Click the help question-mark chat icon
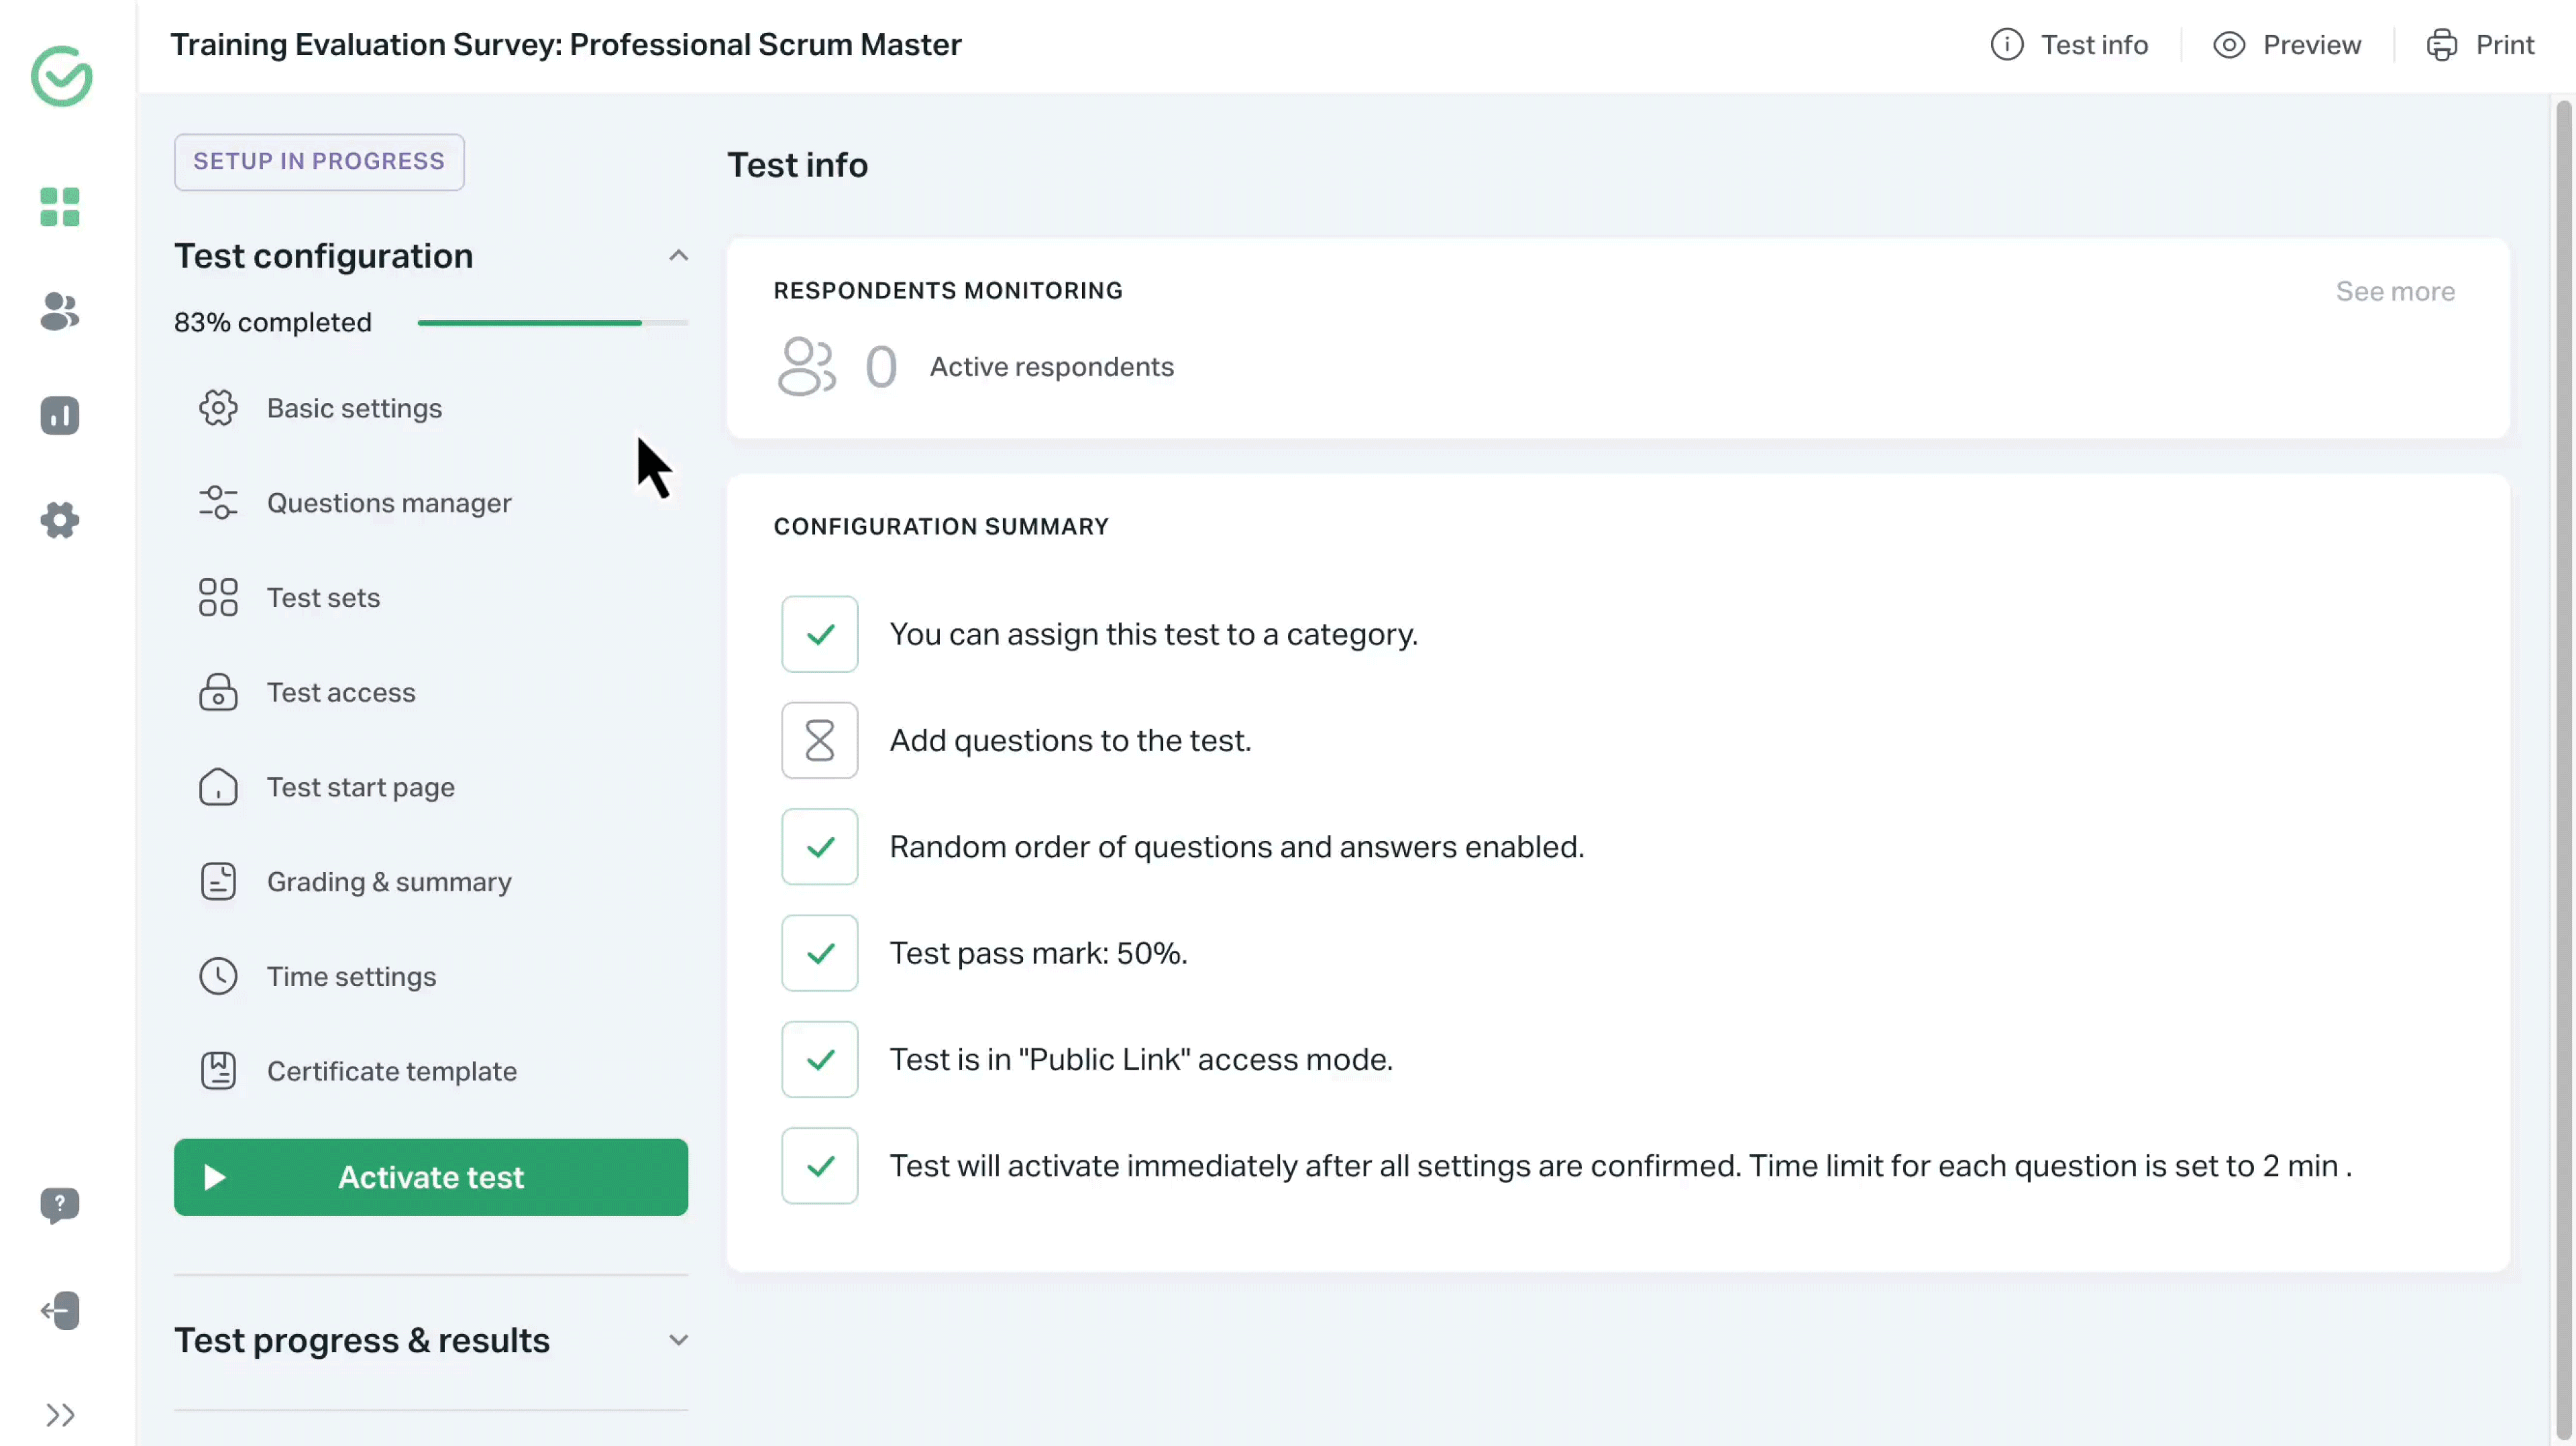 pyautogui.click(x=60, y=1205)
